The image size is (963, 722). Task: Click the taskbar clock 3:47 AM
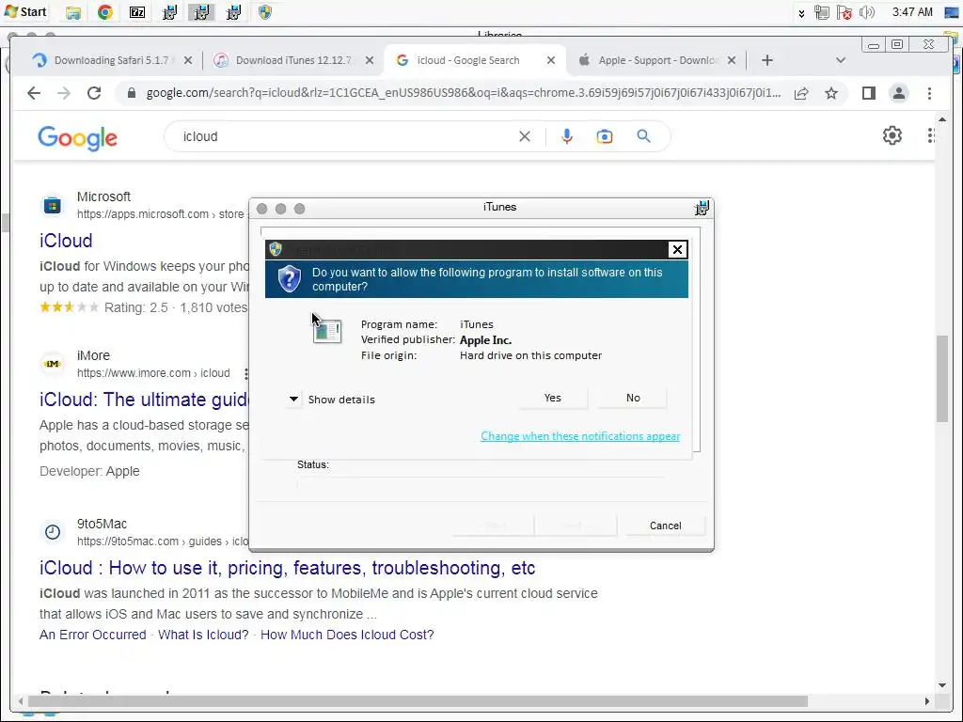point(912,12)
